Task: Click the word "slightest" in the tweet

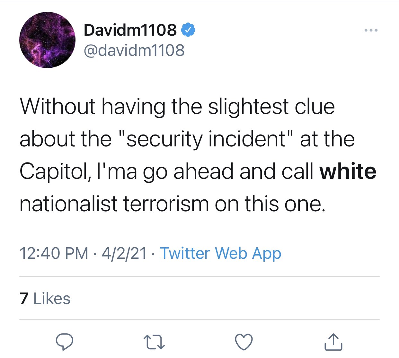Action: pyautogui.click(x=248, y=106)
